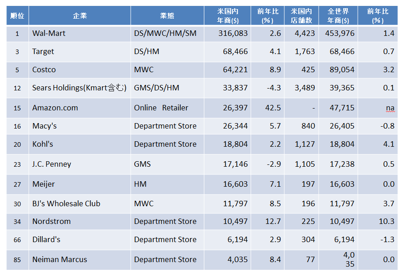Click Nordstrom's 12.7 growth value
Viewport: 410px width, 278px height.
[x=273, y=222]
